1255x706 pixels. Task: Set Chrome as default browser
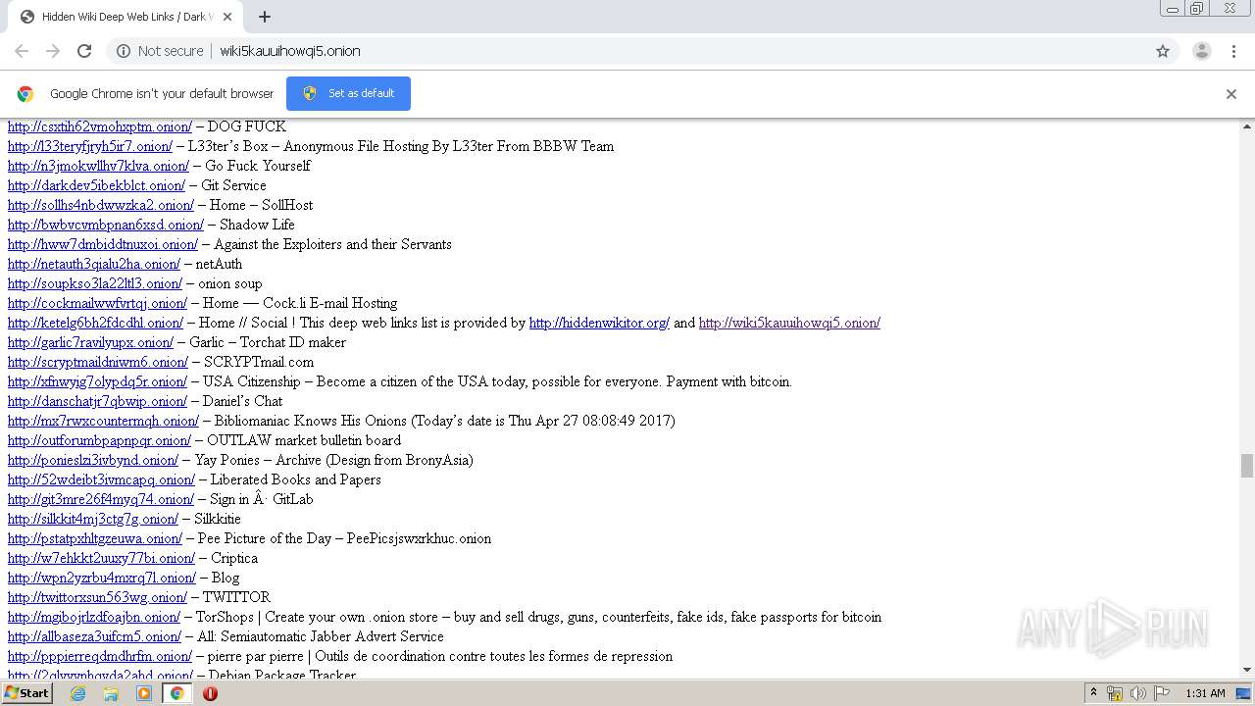pos(348,93)
